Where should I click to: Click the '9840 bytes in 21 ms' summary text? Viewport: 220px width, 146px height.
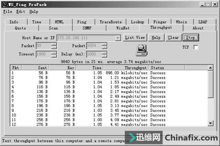click(x=82, y=62)
